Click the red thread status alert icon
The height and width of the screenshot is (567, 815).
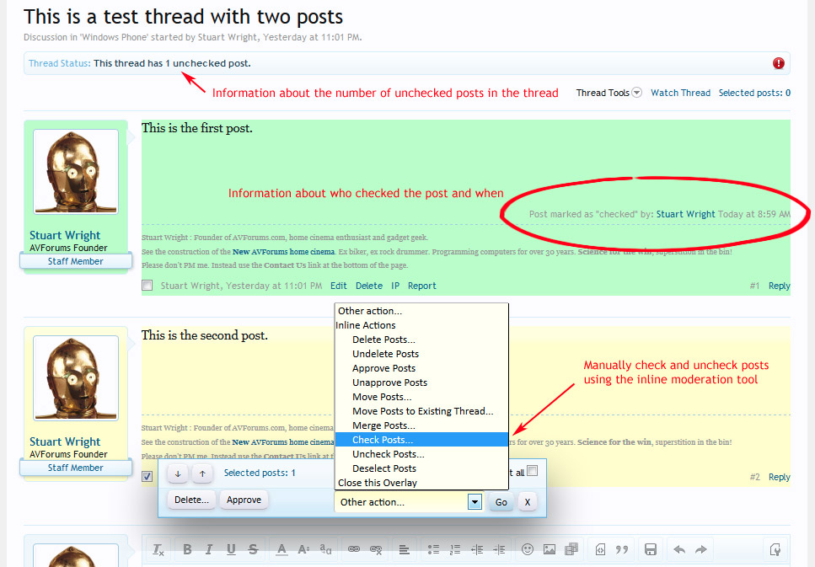click(x=779, y=63)
